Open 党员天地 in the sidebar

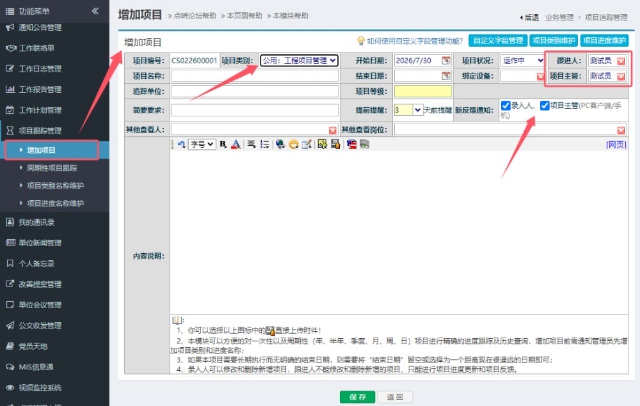pos(33,346)
